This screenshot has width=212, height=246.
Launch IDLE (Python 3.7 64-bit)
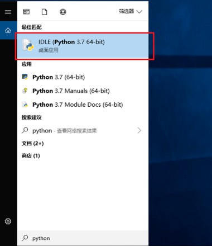[x=83, y=46]
